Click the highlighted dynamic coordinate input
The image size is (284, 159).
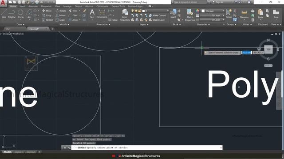point(247,53)
